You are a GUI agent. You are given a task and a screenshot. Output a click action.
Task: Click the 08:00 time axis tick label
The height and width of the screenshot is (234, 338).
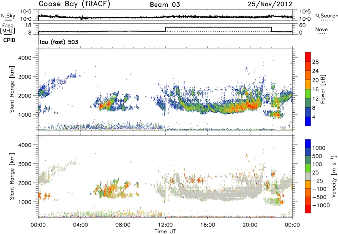123,225
